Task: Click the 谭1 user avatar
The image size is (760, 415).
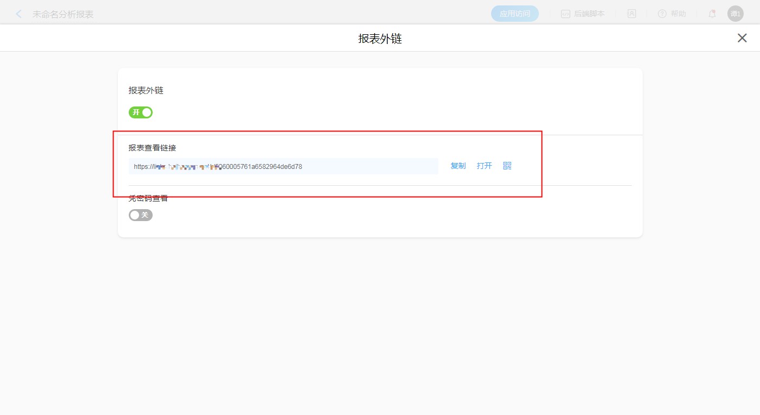Action: (735, 14)
